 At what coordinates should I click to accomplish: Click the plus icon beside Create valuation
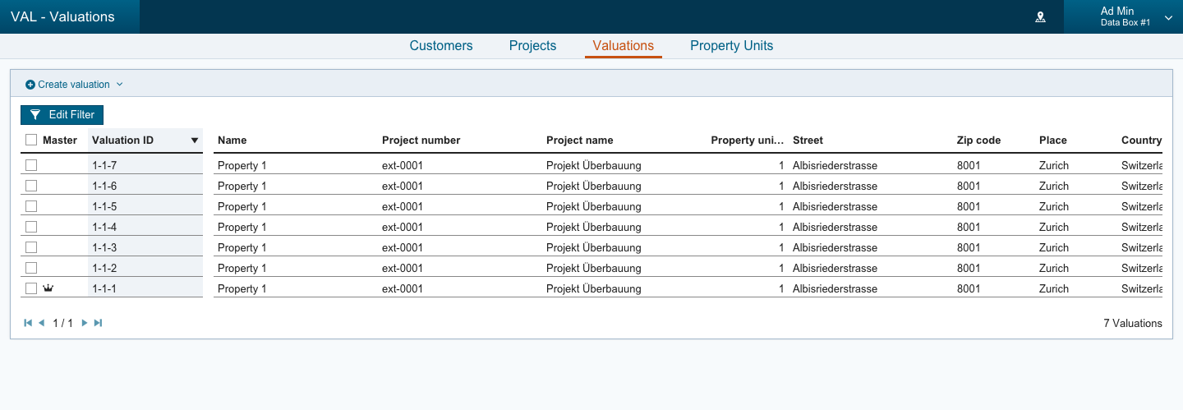coord(30,85)
